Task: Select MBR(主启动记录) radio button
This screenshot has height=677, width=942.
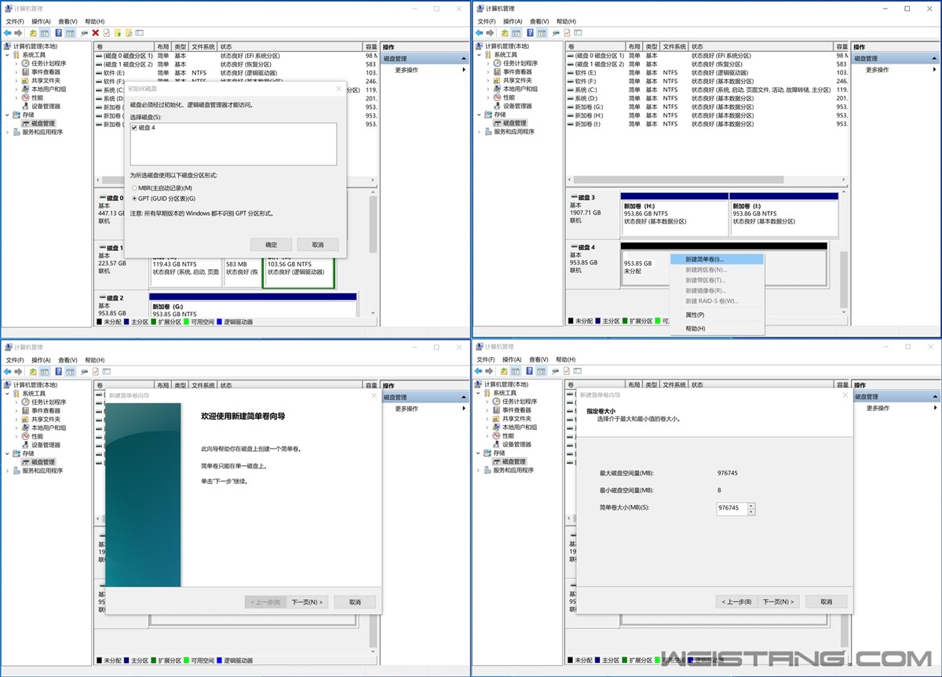Action: point(135,188)
